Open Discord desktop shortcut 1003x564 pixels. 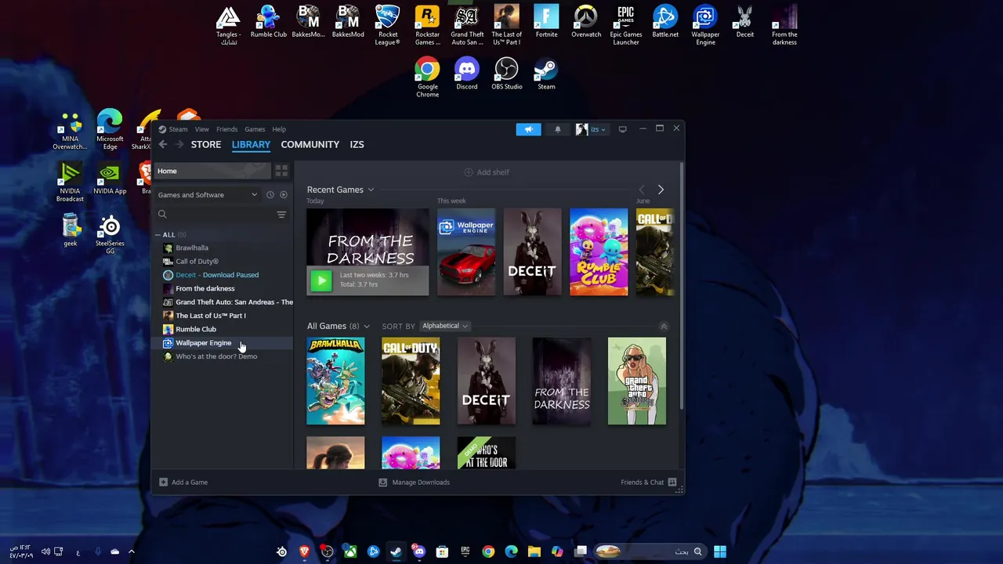(x=467, y=75)
